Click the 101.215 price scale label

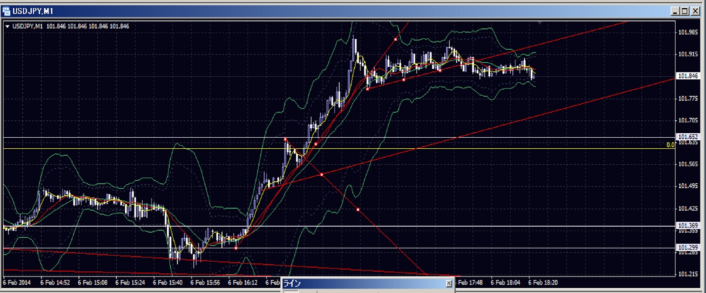(x=687, y=275)
